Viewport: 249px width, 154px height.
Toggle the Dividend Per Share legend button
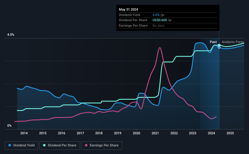click(60, 146)
